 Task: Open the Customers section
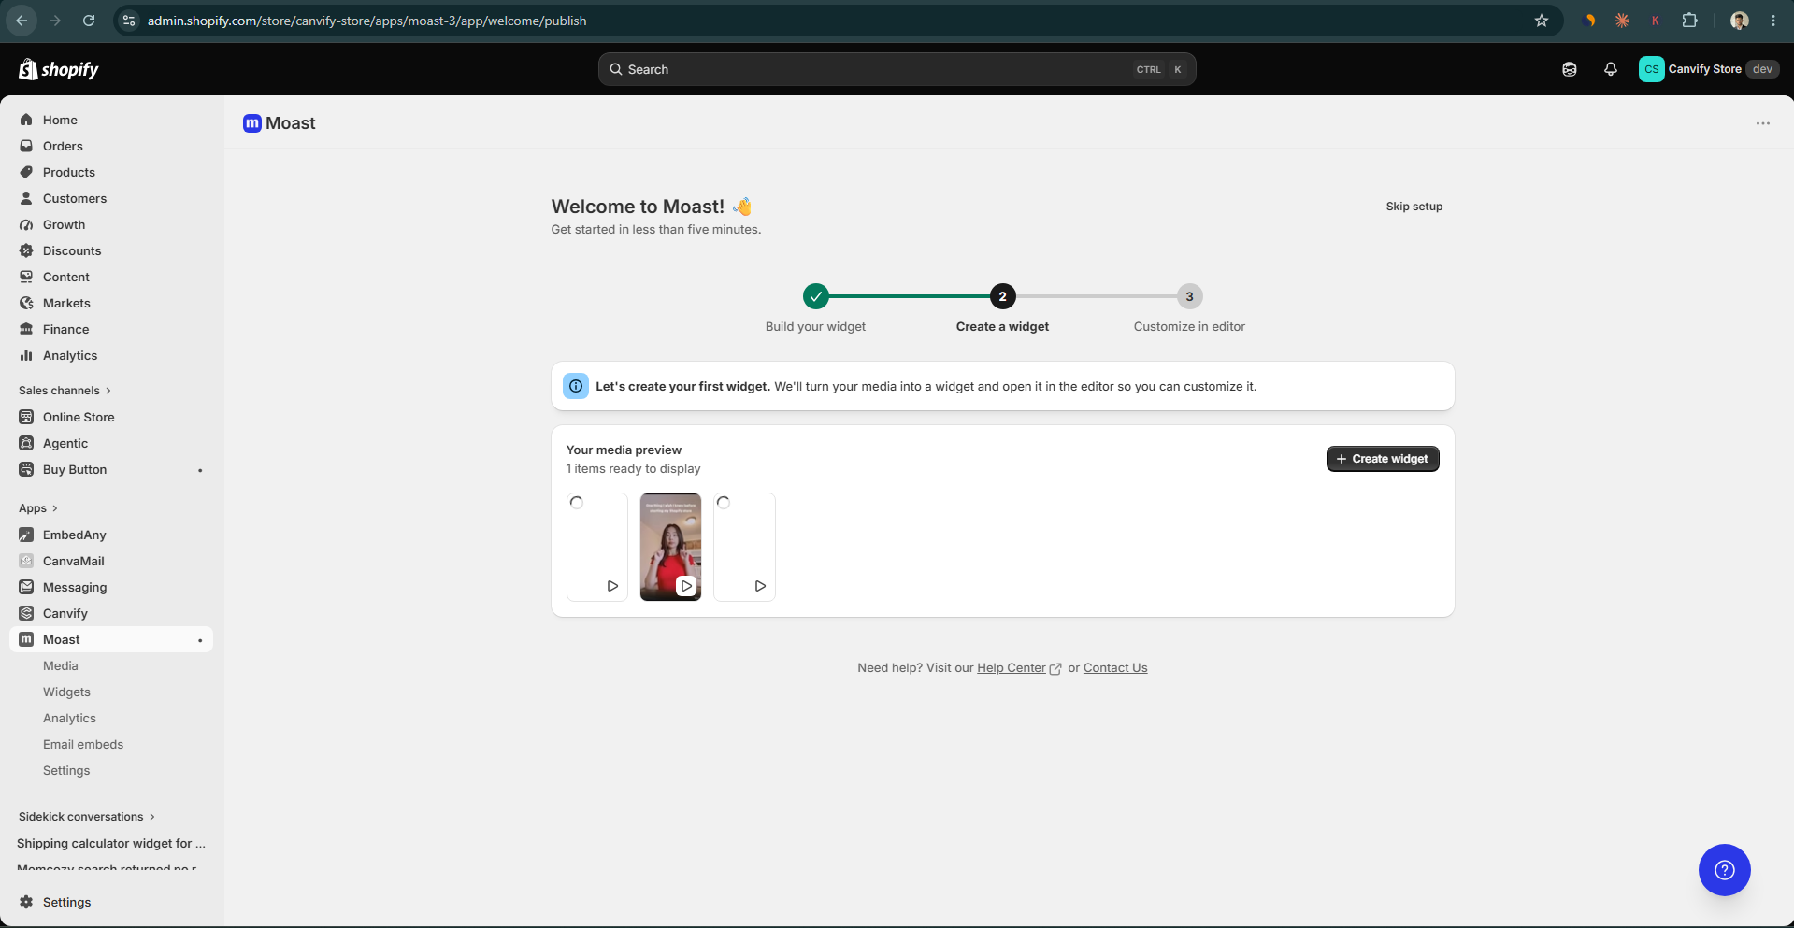tap(75, 198)
